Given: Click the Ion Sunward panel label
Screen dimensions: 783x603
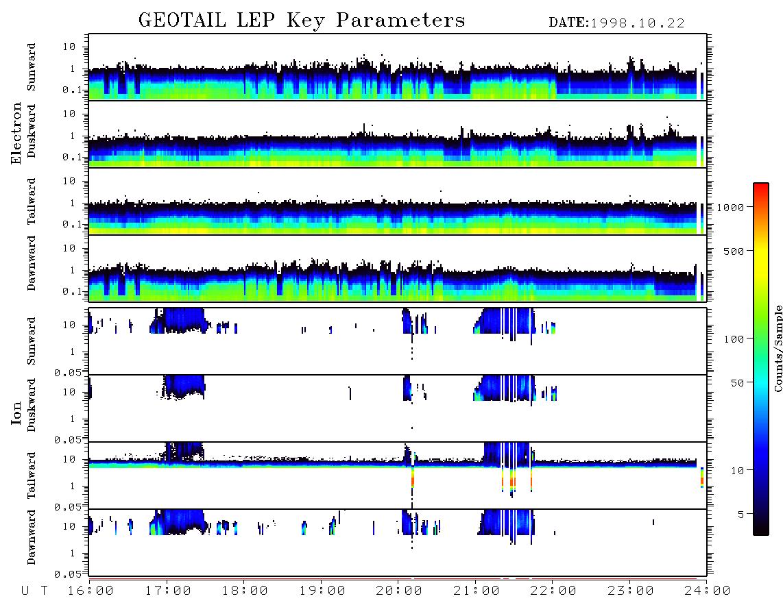Looking at the screenshot, I should click(32, 341).
